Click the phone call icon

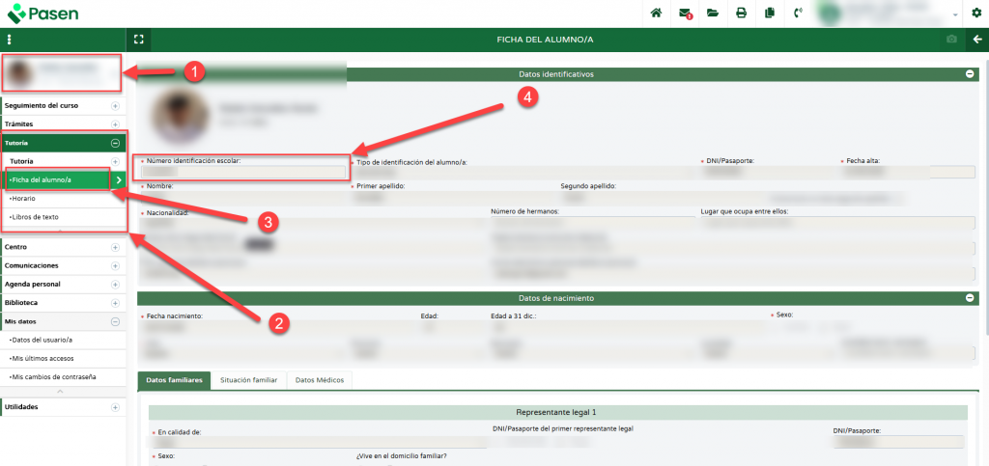tap(798, 14)
